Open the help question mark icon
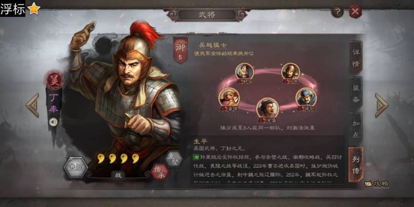Viewport: 414px width, 207px height. [337, 11]
